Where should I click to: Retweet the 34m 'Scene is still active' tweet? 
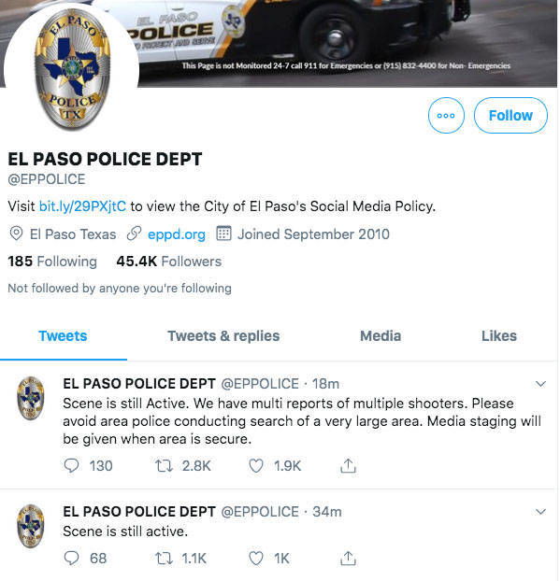click(164, 558)
